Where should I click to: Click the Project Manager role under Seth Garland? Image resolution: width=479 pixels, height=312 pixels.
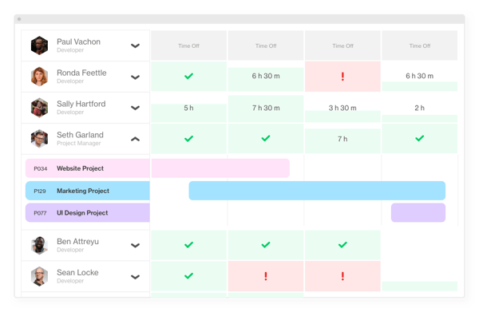pyautogui.click(x=79, y=143)
